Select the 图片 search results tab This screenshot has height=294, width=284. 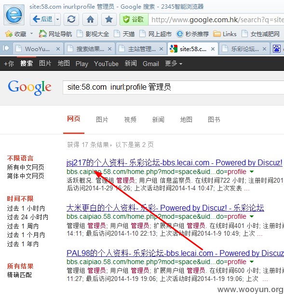(102, 120)
